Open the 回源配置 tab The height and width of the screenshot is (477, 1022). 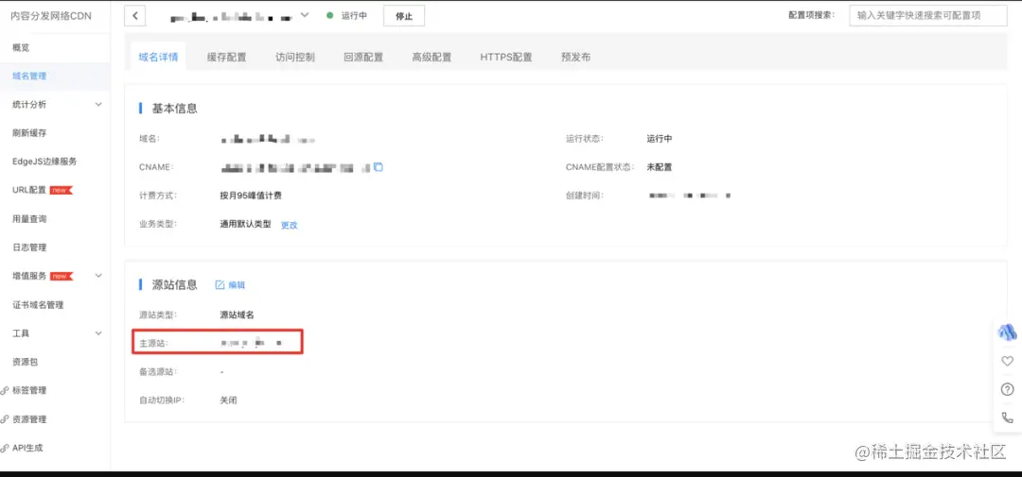[x=363, y=57]
